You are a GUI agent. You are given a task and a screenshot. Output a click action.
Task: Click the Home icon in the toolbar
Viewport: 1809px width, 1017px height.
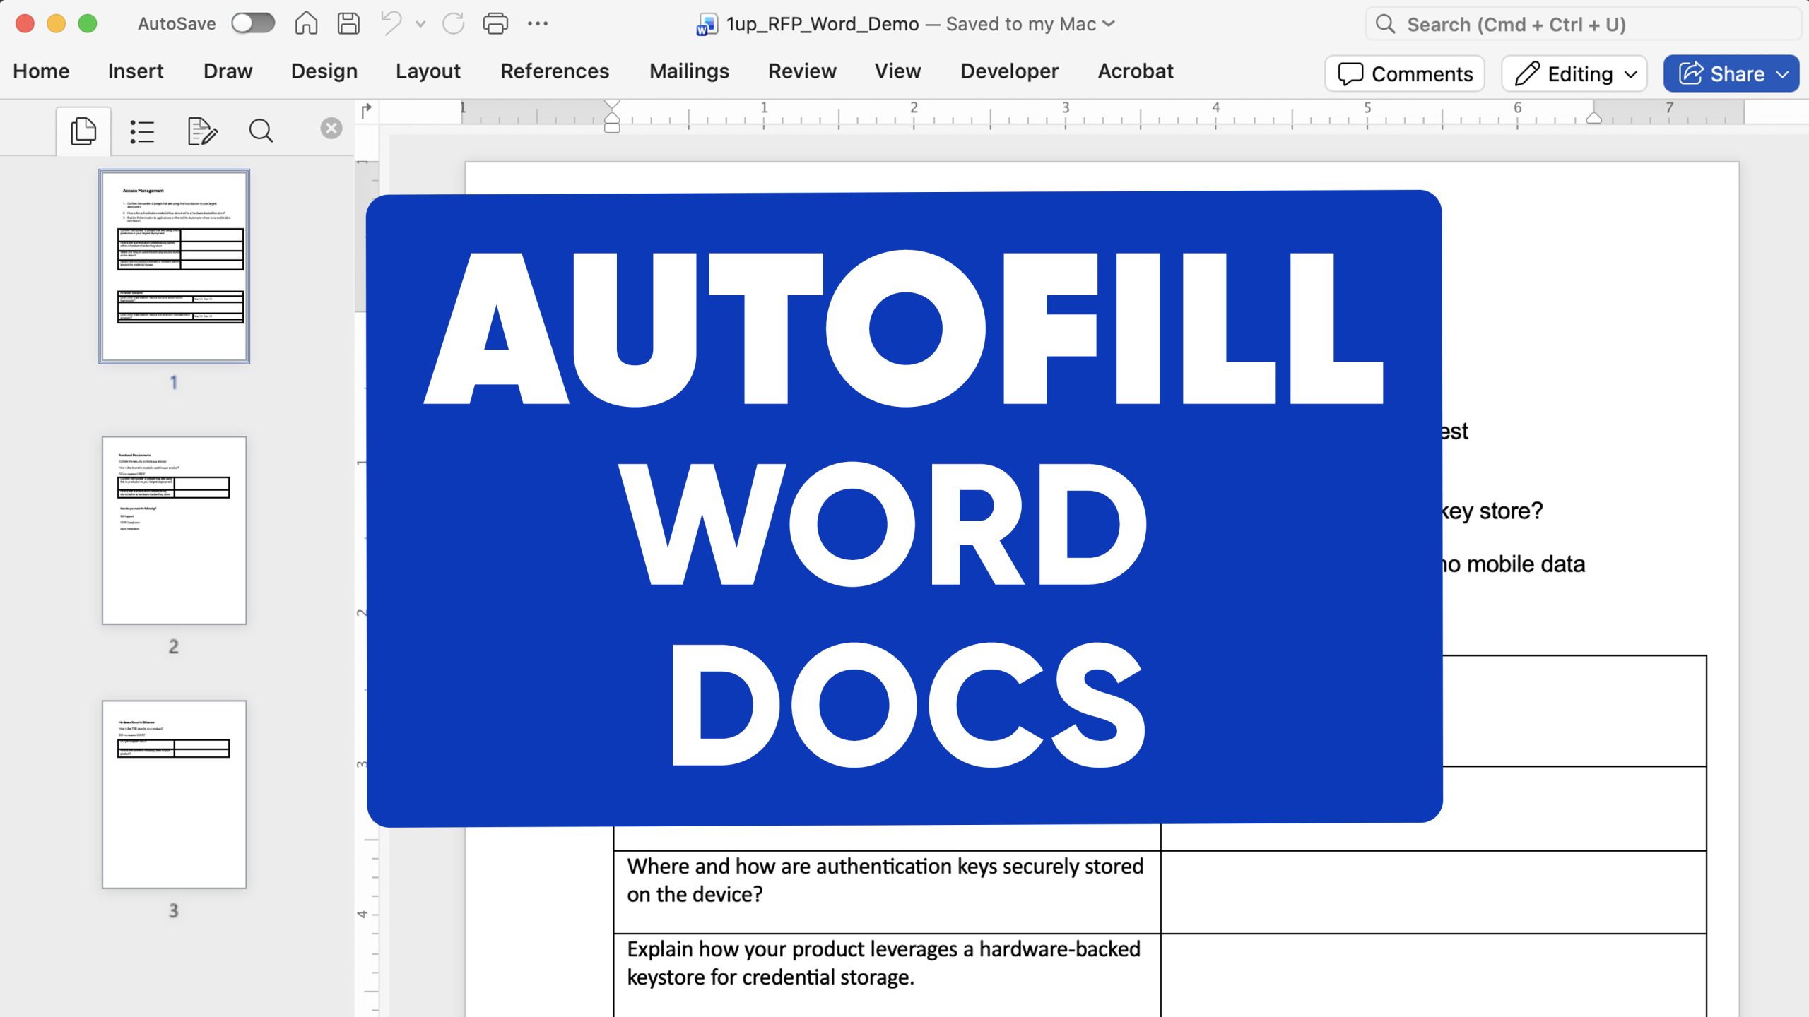coord(306,23)
